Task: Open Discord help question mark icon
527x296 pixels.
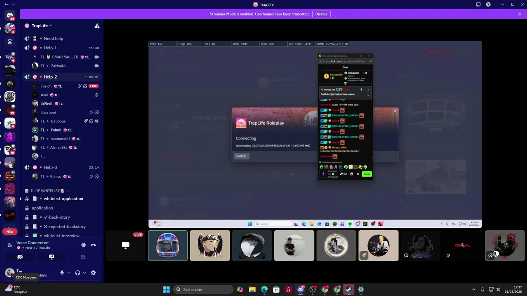Action: (x=488, y=5)
